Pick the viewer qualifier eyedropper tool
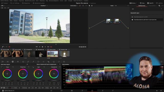This screenshot has height=92, width=164. (3, 47)
